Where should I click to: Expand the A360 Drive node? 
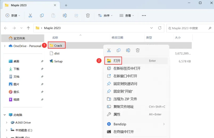[x=7, y=123]
